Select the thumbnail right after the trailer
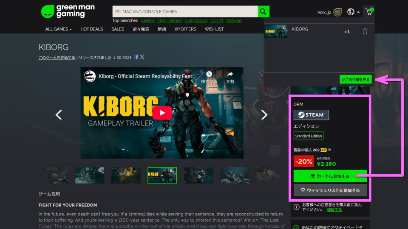The width and height of the screenshot is (408, 229). click(198, 175)
